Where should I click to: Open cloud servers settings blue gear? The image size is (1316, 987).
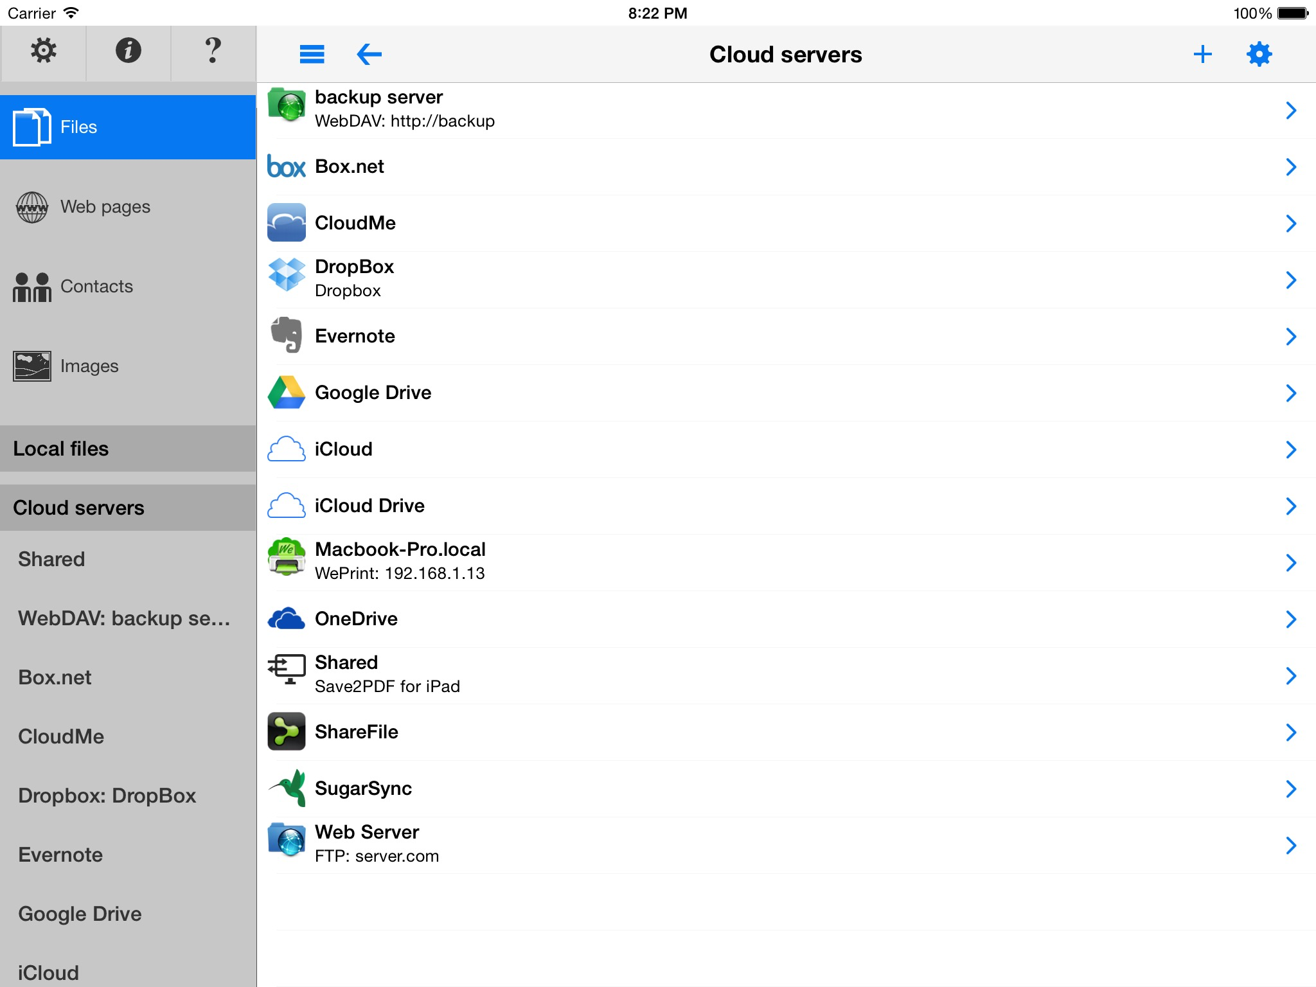pos(1259,55)
